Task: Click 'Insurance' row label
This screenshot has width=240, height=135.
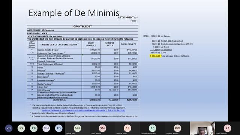Action: tap(41, 70)
